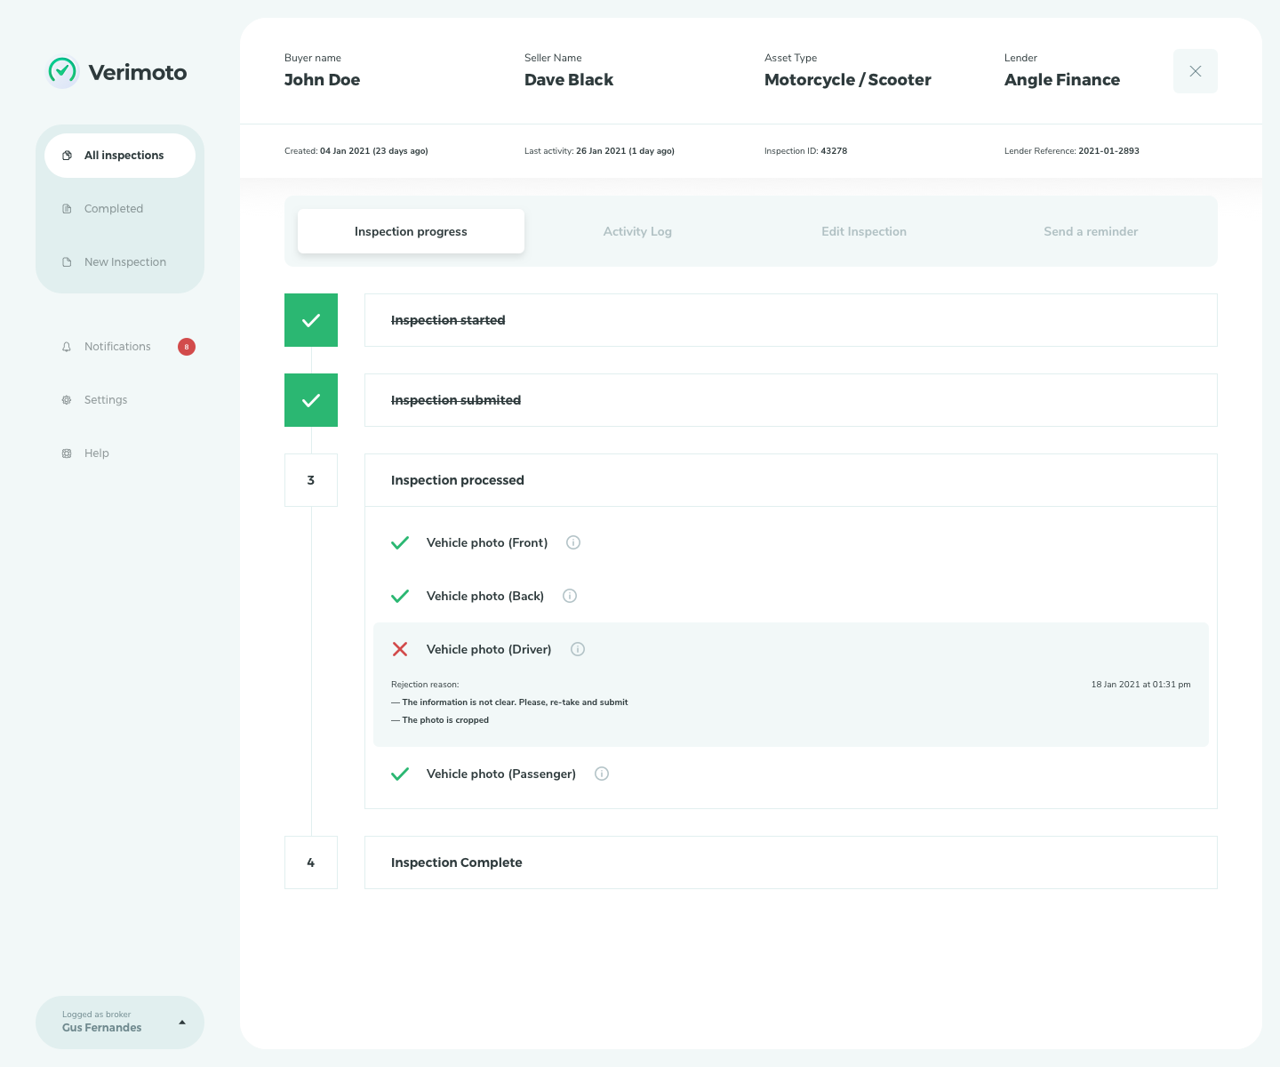Click the Vehicle photo (Back) label

485,596
